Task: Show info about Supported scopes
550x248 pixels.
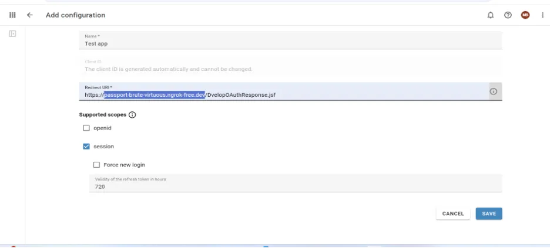Action: click(132, 115)
